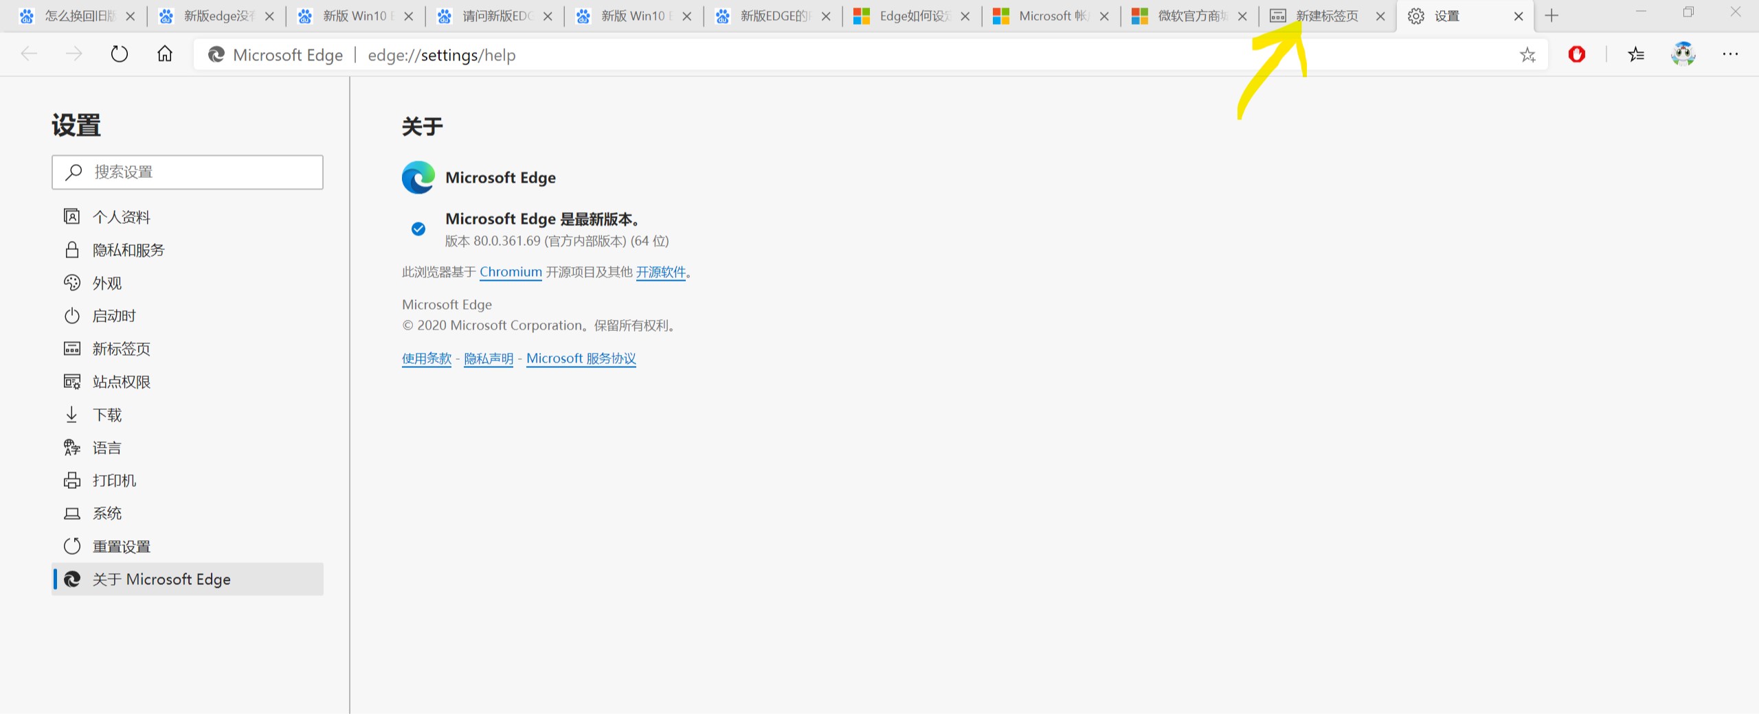Open 隐私和服务 settings
Screen dimensions: 1759x714
[x=187, y=250]
